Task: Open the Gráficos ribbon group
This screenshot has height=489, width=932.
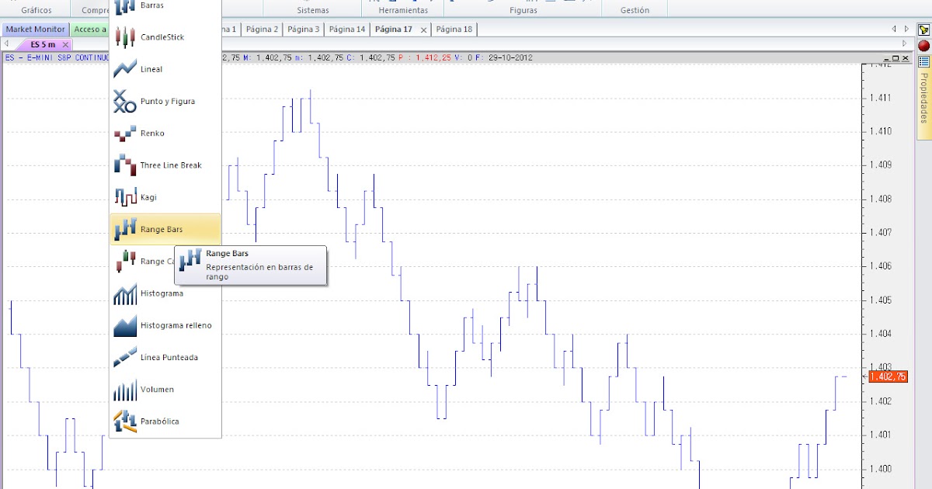Action: (x=37, y=10)
